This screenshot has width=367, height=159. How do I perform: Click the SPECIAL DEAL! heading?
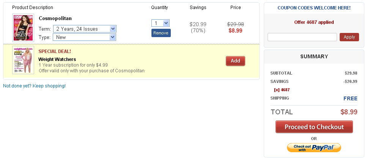coord(55,51)
